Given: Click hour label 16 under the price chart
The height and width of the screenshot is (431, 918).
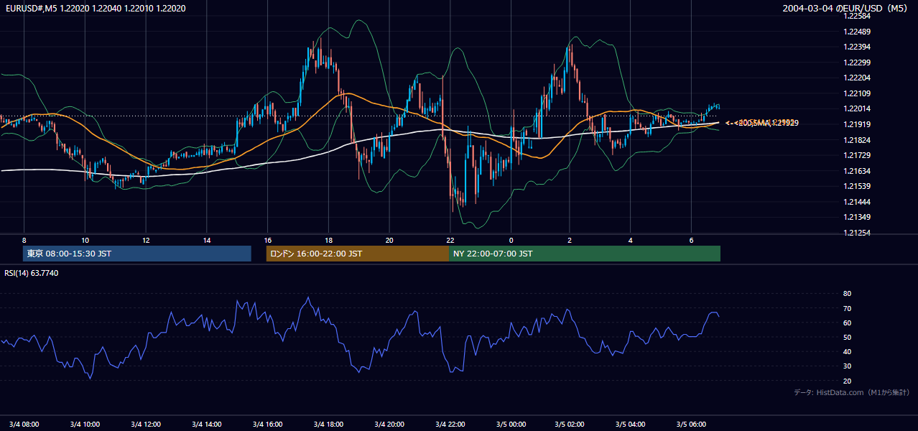Looking at the screenshot, I should (x=267, y=240).
